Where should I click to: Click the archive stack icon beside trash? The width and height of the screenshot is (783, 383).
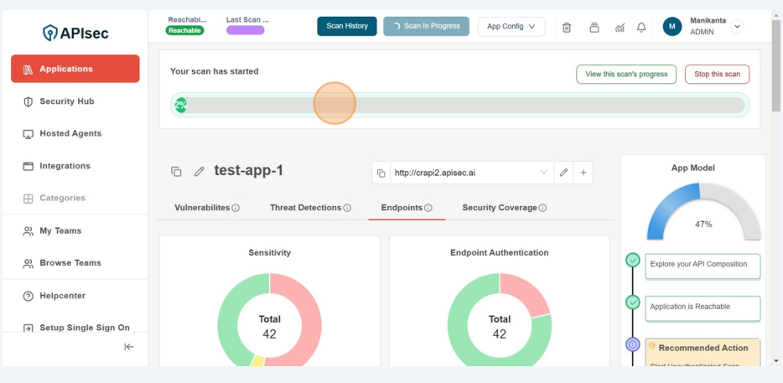pyautogui.click(x=594, y=27)
